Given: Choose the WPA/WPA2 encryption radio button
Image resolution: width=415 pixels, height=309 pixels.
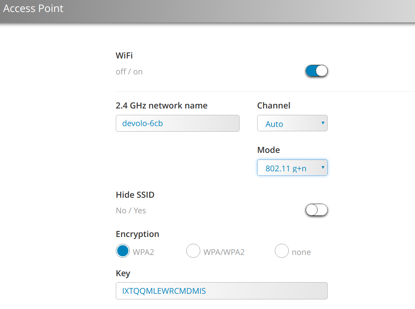Looking at the screenshot, I should [193, 251].
